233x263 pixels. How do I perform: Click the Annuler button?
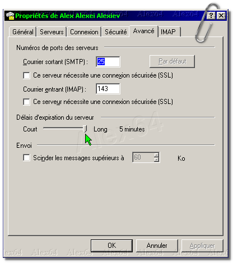(157, 246)
